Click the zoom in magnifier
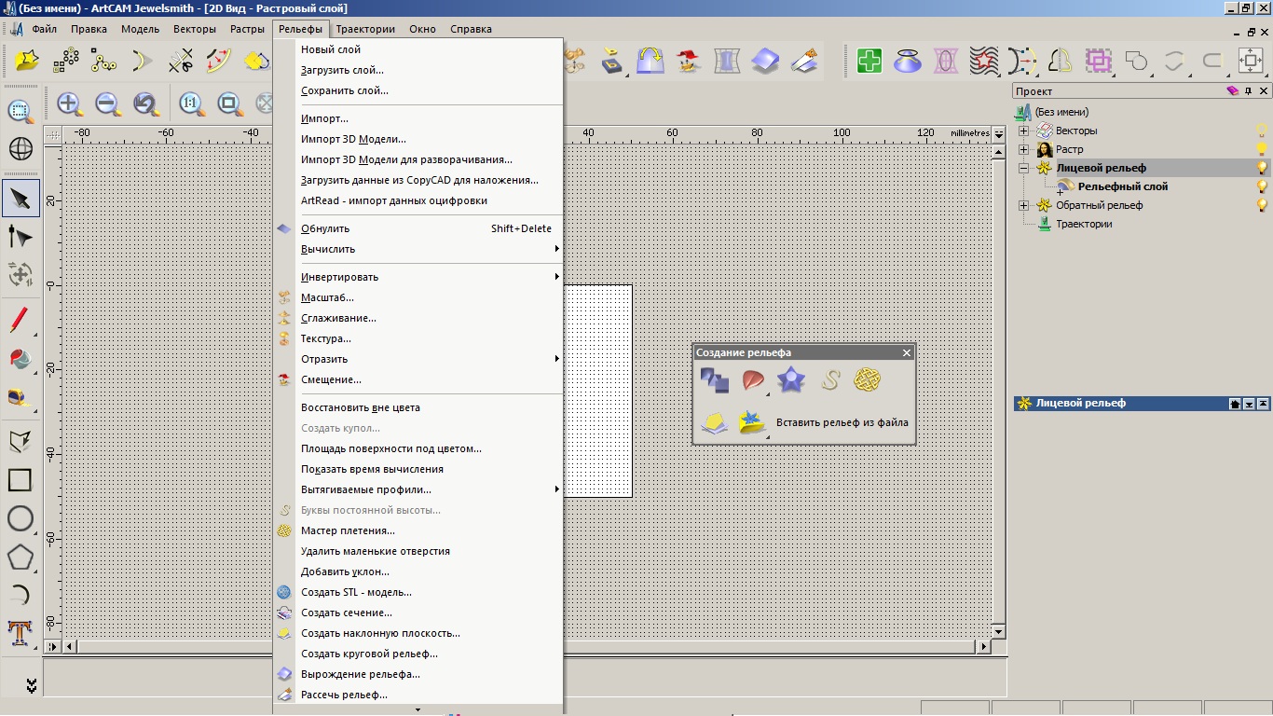The width and height of the screenshot is (1273, 716). (x=70, y=103)
